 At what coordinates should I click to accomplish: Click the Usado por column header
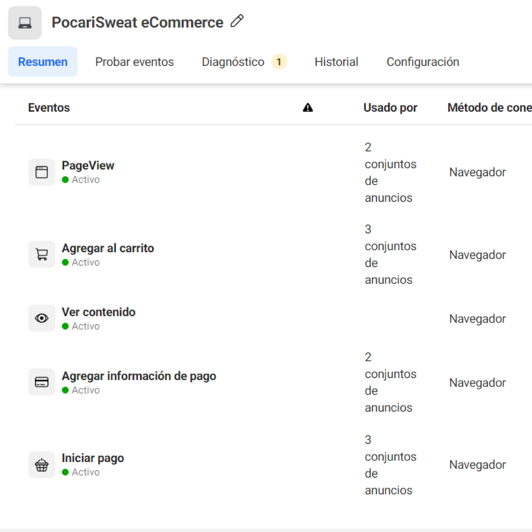coord(390,107)
